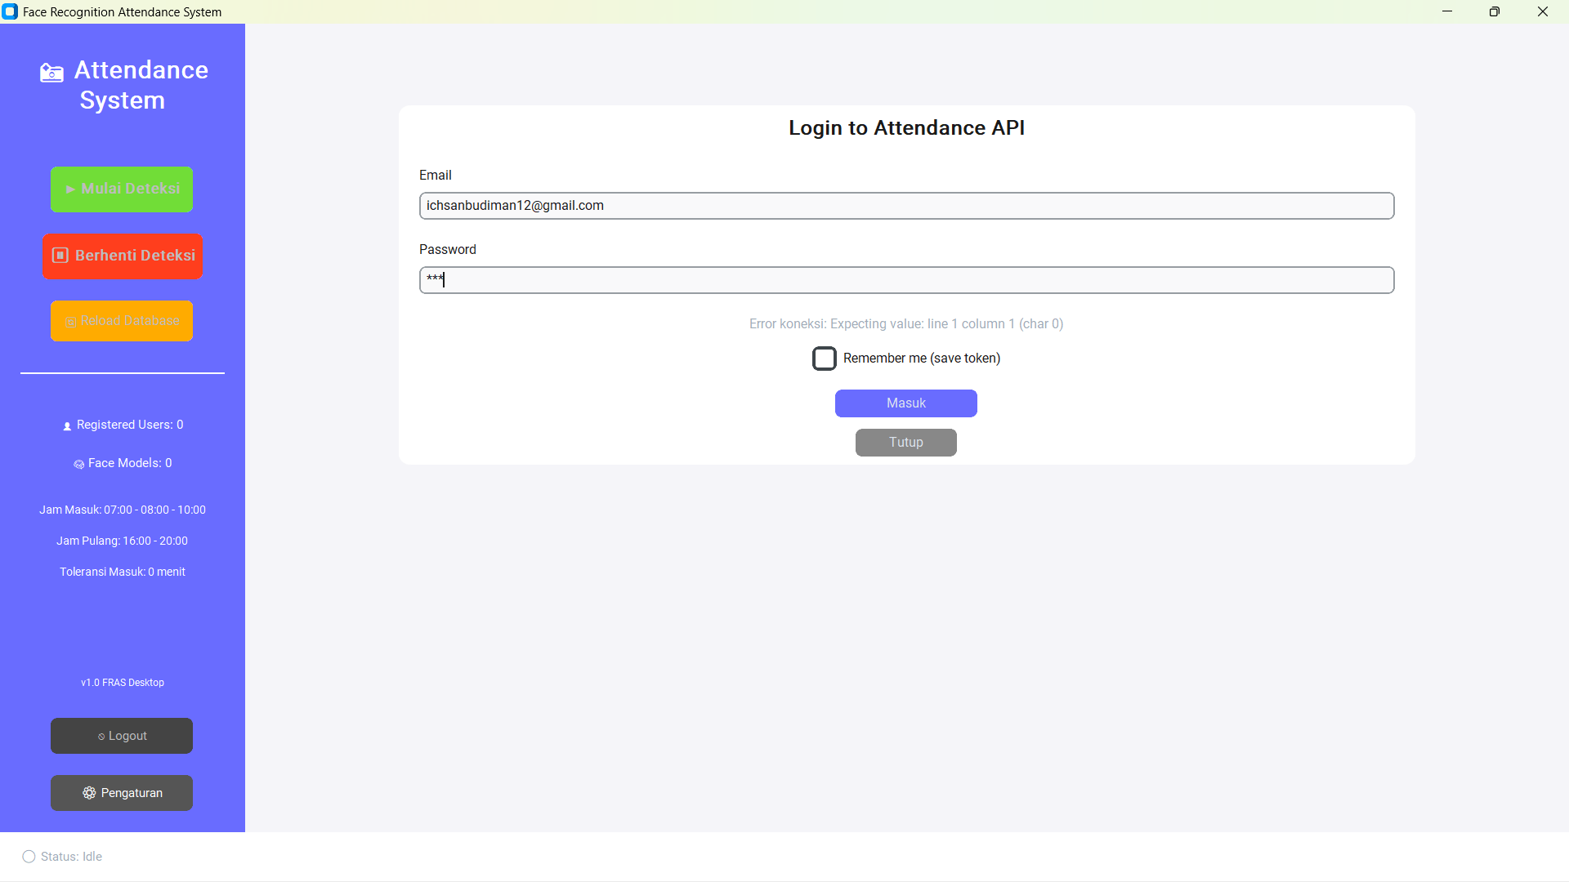Click the gear icon on Pengaturan

(x=89, y=793)
